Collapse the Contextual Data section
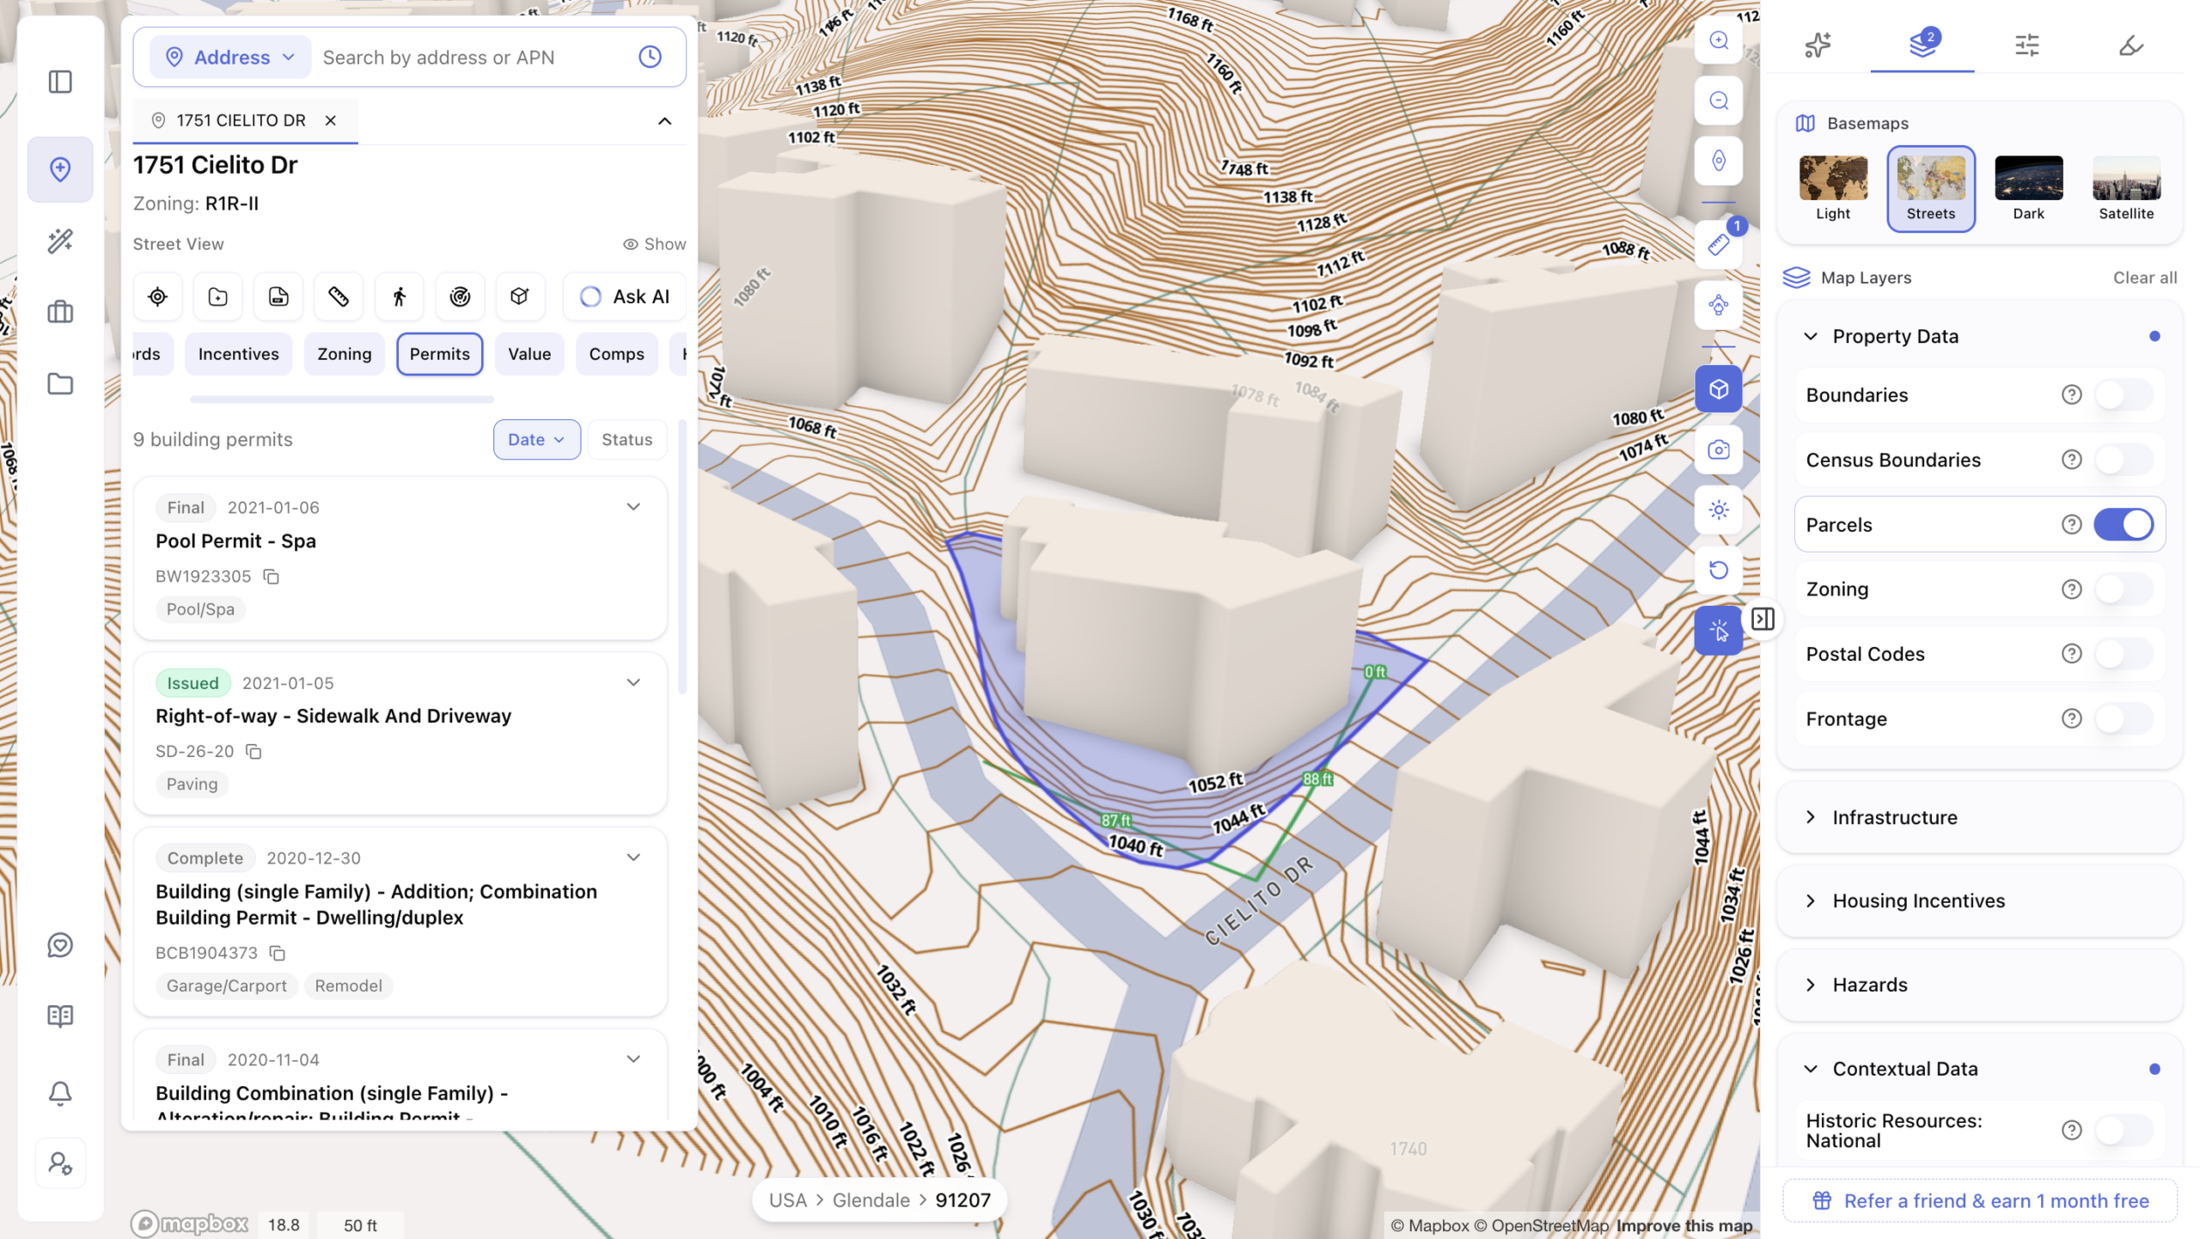The width and height of the screenshot is (2200, 1239). [1811, 1069]
